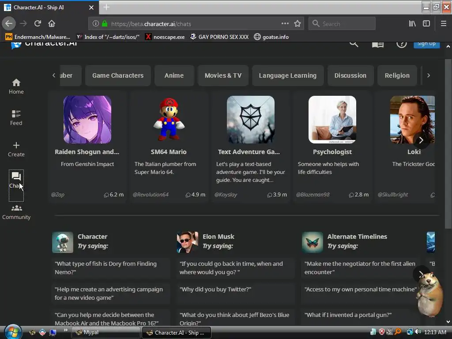Open the @Revolution64 creator link

[151, 195]
